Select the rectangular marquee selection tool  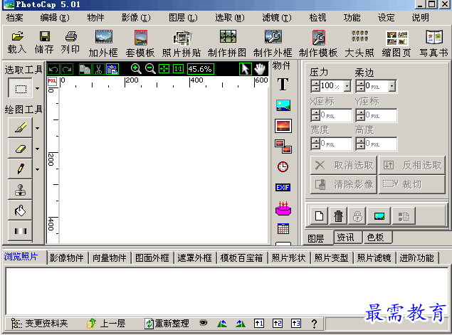pos(20,88)
